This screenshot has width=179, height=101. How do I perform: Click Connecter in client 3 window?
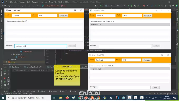pyautogui.click(x=147, y=60)
